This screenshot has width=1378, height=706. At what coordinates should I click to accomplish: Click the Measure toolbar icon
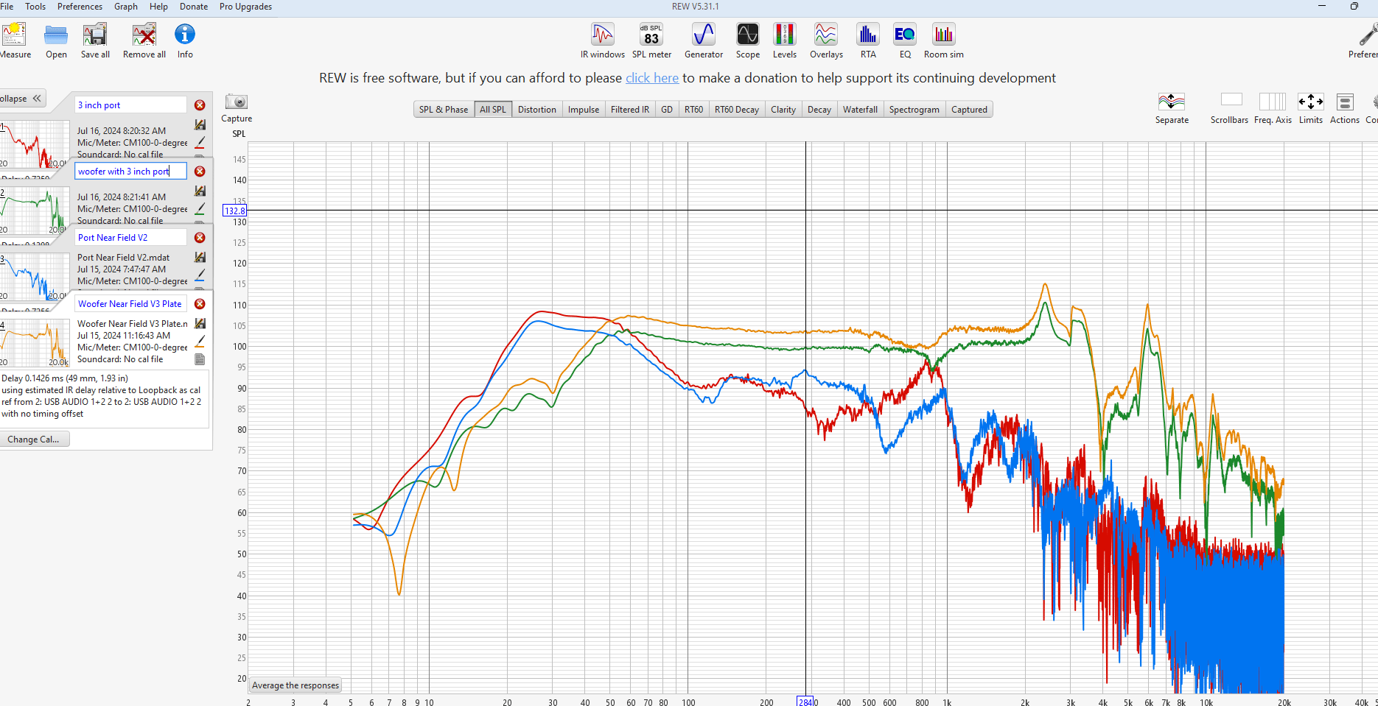13,35
